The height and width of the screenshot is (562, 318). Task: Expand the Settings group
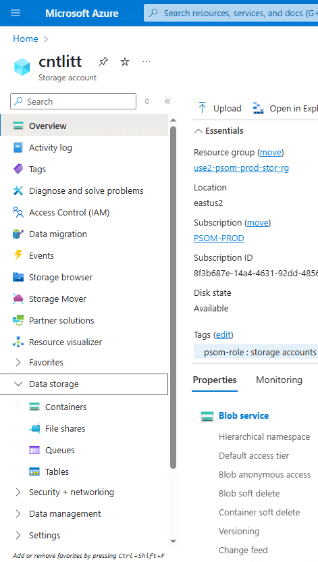[18, 535]
